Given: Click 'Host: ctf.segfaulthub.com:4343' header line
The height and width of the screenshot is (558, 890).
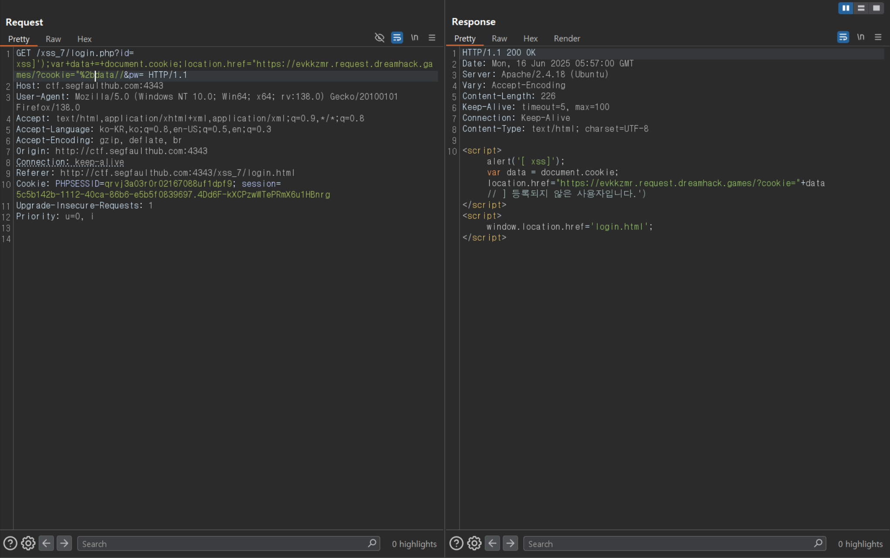Looking at the screenshot, I should tap(90, 86).
